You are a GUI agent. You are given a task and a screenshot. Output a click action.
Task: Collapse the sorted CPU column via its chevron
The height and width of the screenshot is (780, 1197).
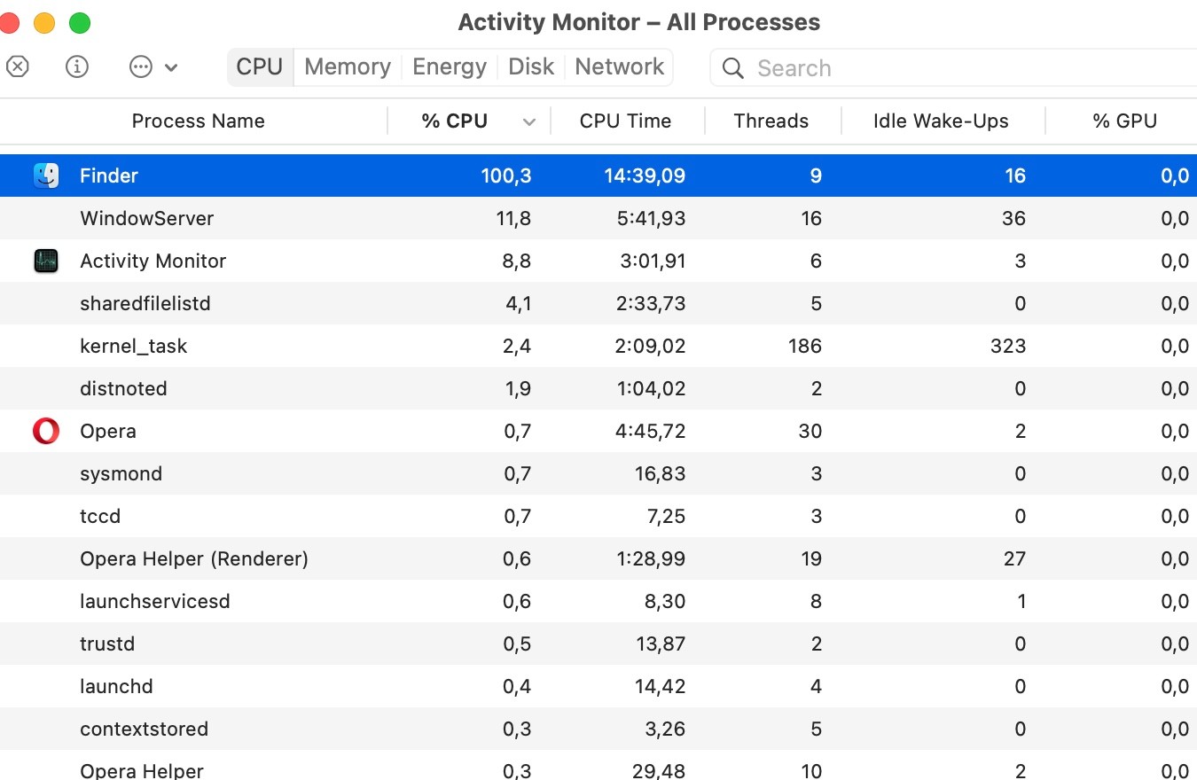(x=529, y=121)
